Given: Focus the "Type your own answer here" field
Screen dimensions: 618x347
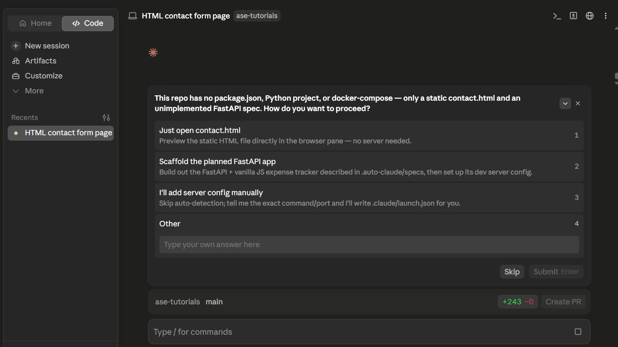Looking at the screenshot, I should pos(369,245).
